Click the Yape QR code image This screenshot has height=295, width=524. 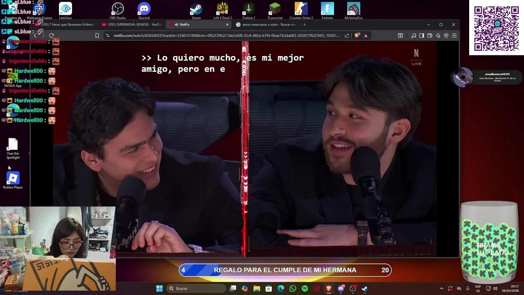tap(496, 28)
